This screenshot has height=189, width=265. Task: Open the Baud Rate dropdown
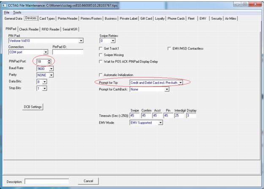click(x=52, y=68)
